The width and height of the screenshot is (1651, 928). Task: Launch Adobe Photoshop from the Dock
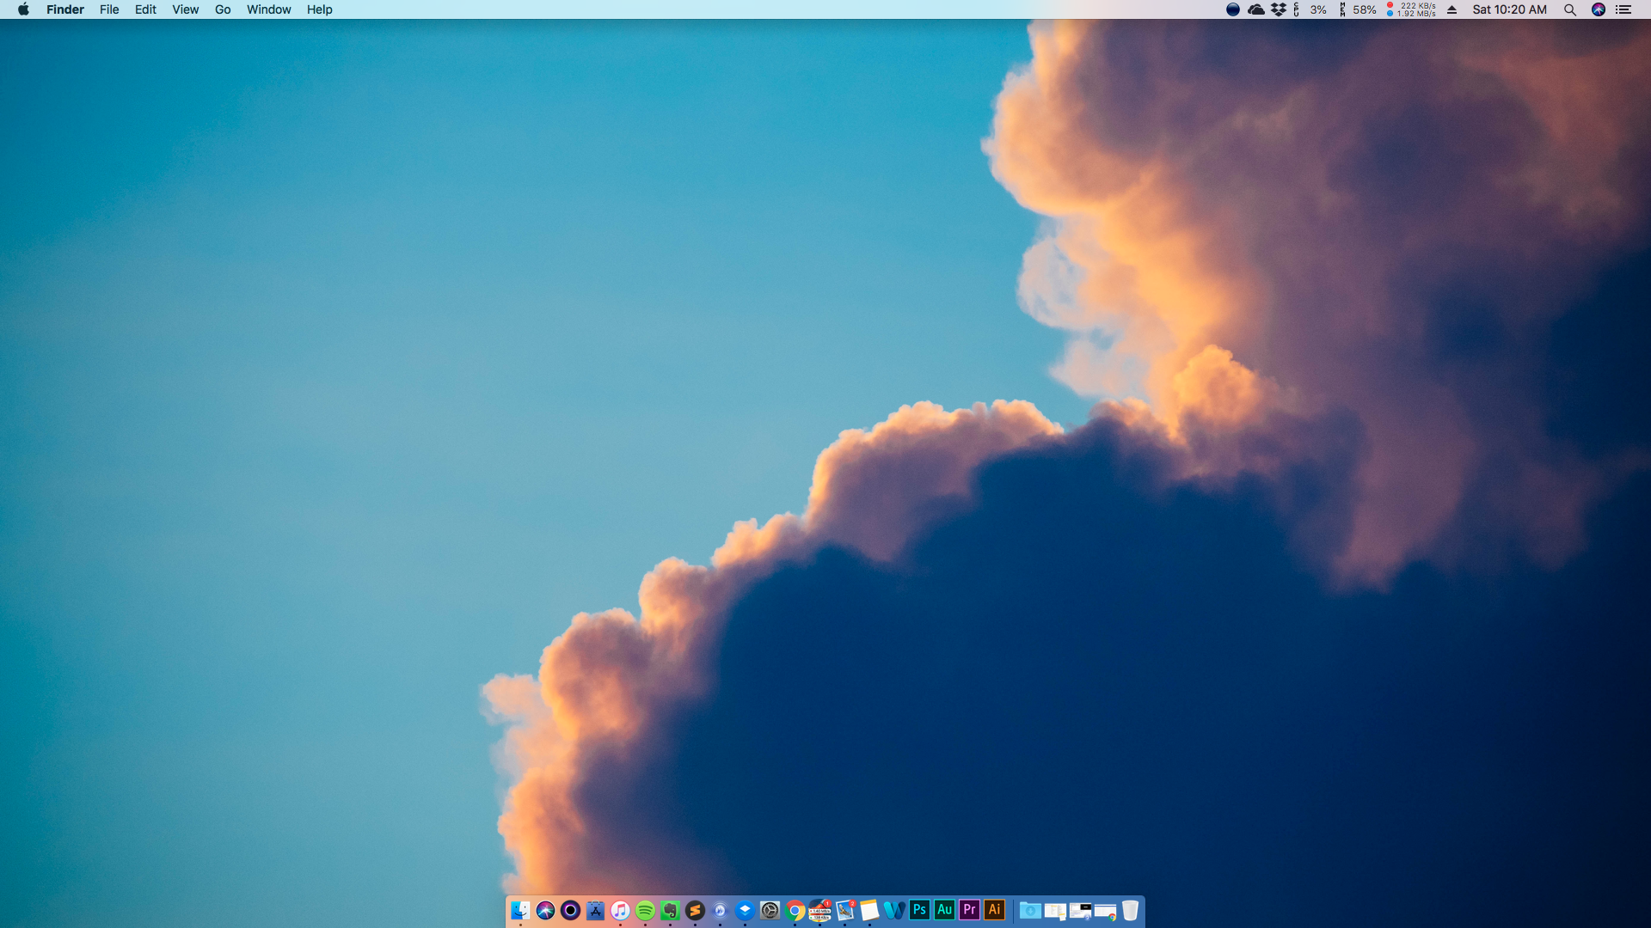pos(919,910)
